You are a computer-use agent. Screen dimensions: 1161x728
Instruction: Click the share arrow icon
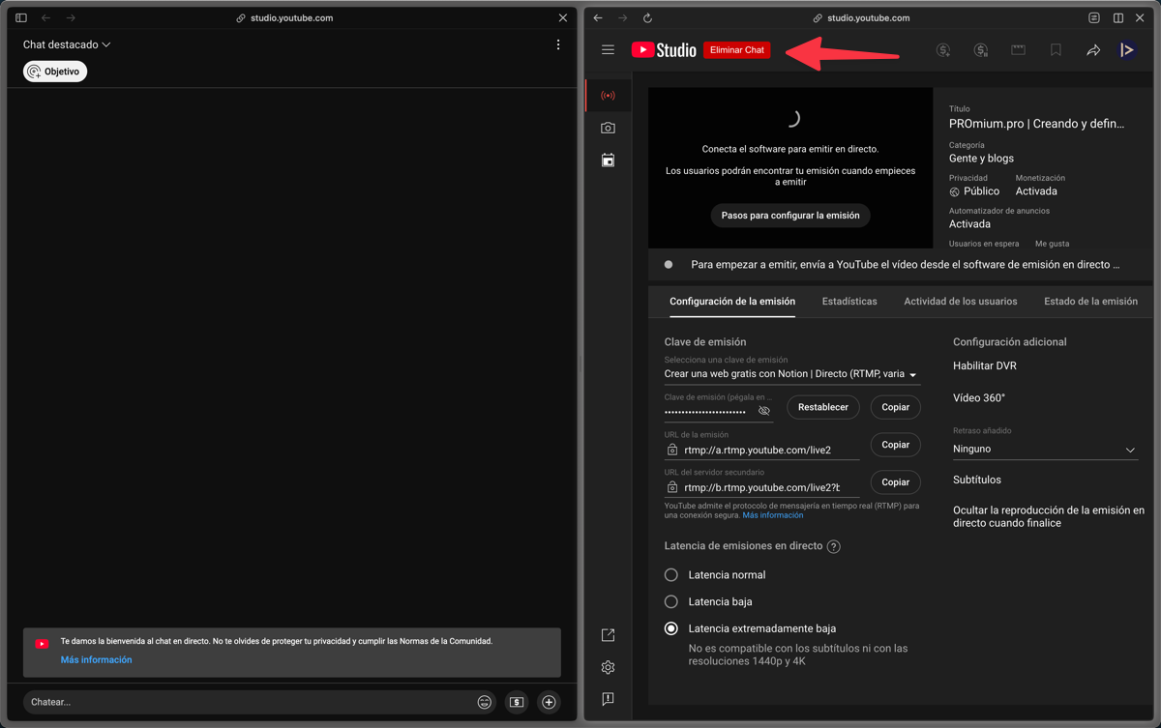point(1093,50)
